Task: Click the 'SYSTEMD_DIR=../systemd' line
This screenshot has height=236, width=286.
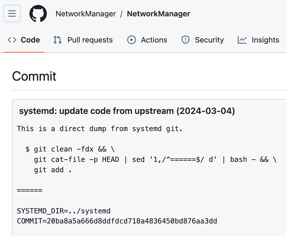Action: pos(64,211)
